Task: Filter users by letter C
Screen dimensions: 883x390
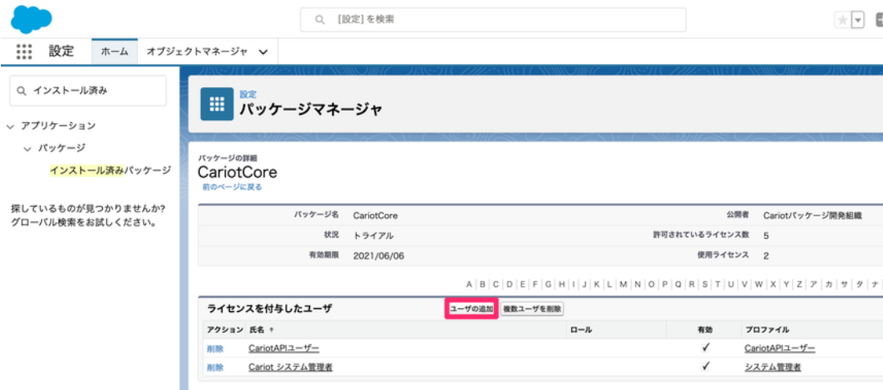Action: pos(496,284)
